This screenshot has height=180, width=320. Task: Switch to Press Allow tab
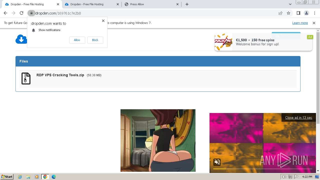[151, 4]
